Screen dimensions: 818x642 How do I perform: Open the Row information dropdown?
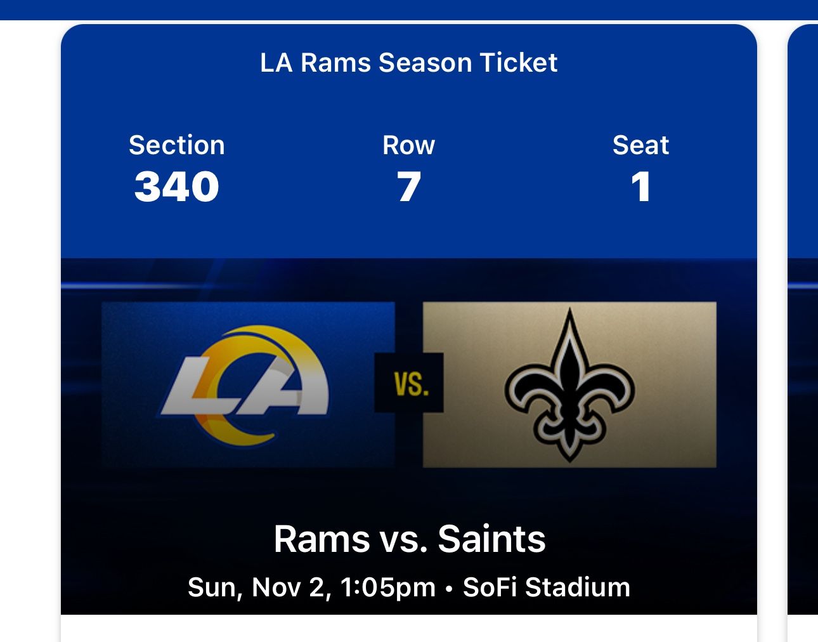click(x=408, y=145)
